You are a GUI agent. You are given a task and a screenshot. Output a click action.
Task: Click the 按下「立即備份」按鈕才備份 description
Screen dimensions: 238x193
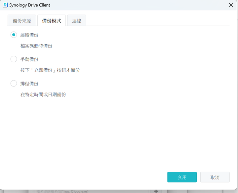coord(50,70)
